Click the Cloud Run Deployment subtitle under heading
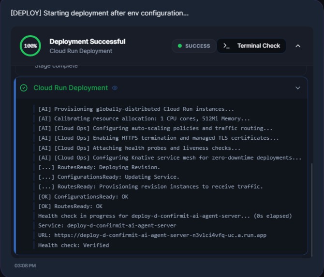 point(81,51)
